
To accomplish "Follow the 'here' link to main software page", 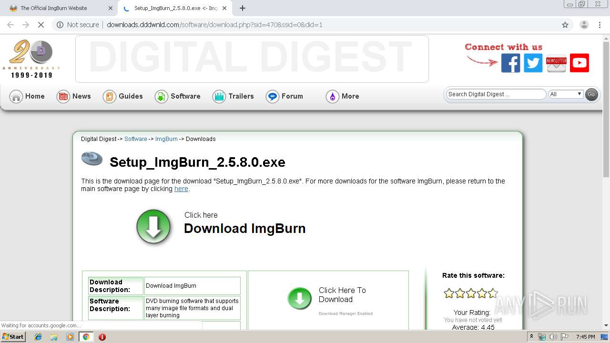I will click(181, 189).
